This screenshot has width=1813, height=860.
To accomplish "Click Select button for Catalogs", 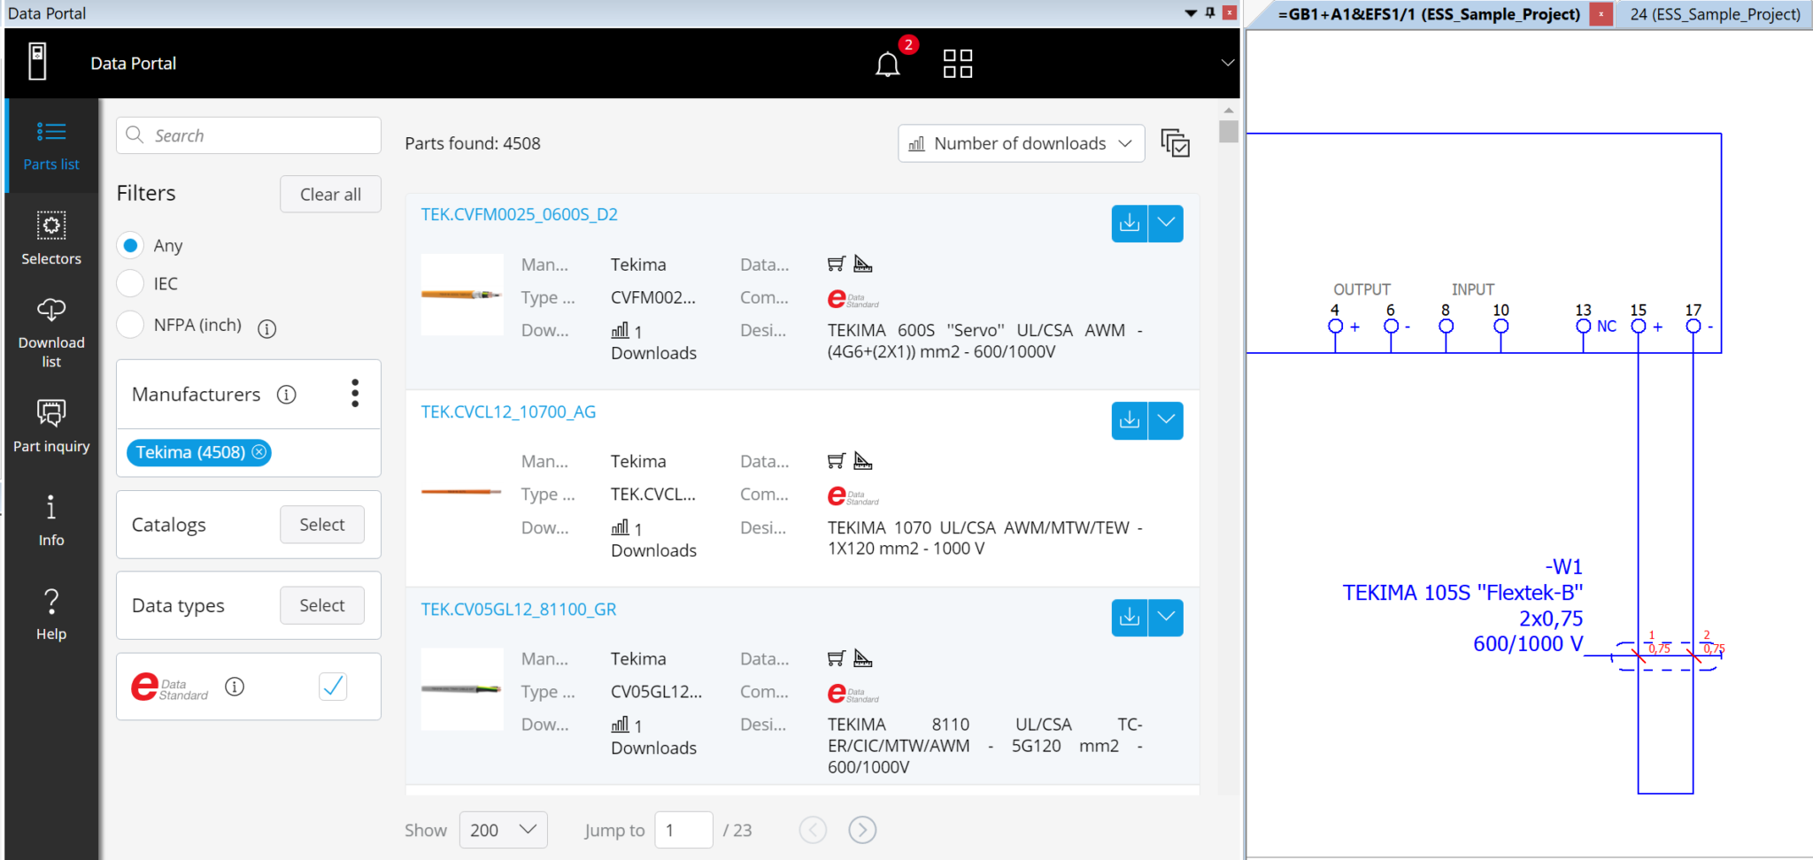I will [322, 525].
